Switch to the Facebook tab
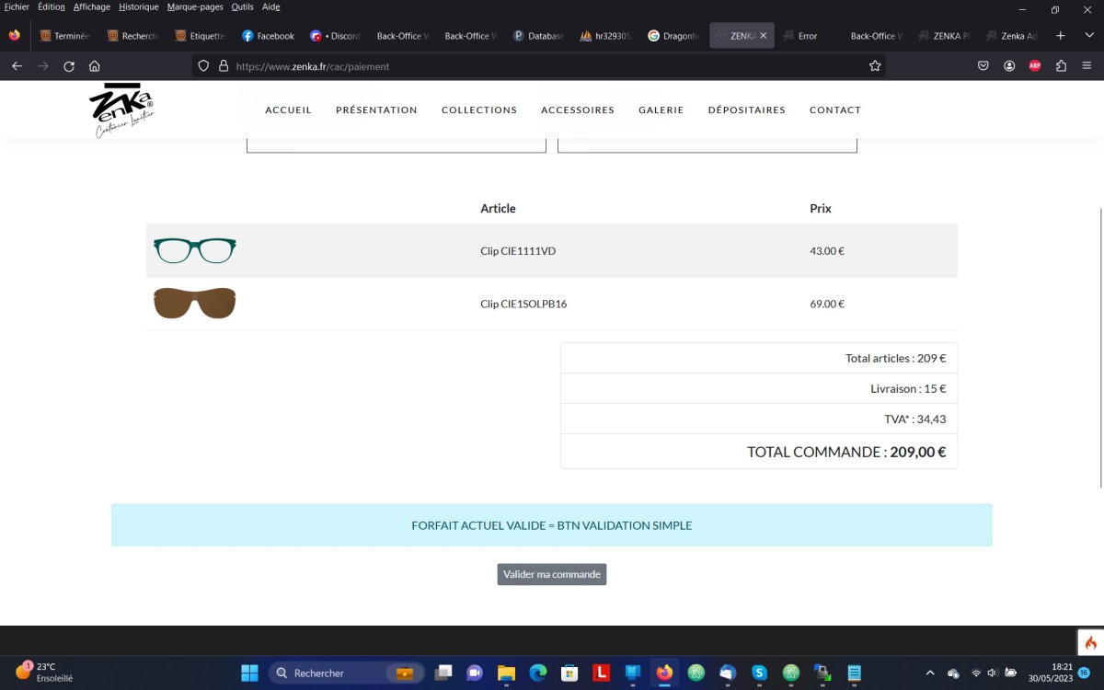Viewport: 1104px width, 690px height. tap(268, 36)
